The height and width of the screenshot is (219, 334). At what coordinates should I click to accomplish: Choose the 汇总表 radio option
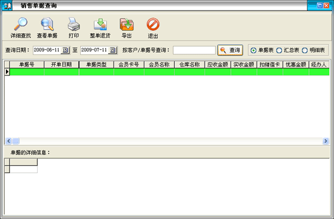(279, 50)
